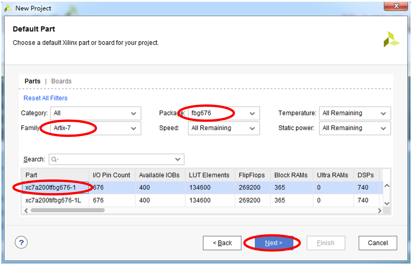This screenshot has height=265, width=412.
Task: Open the Static power dropdown
Action: click(x=354, y=128)
